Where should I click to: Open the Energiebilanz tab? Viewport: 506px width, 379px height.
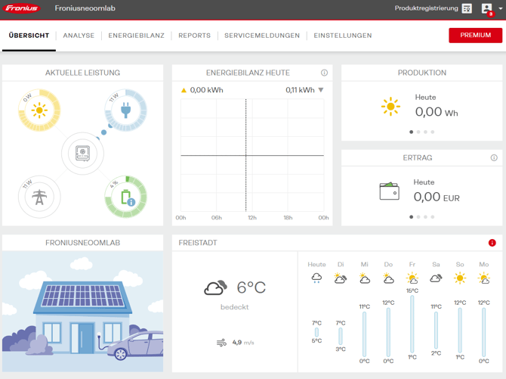pyautogui.click(x=136, y=36)
